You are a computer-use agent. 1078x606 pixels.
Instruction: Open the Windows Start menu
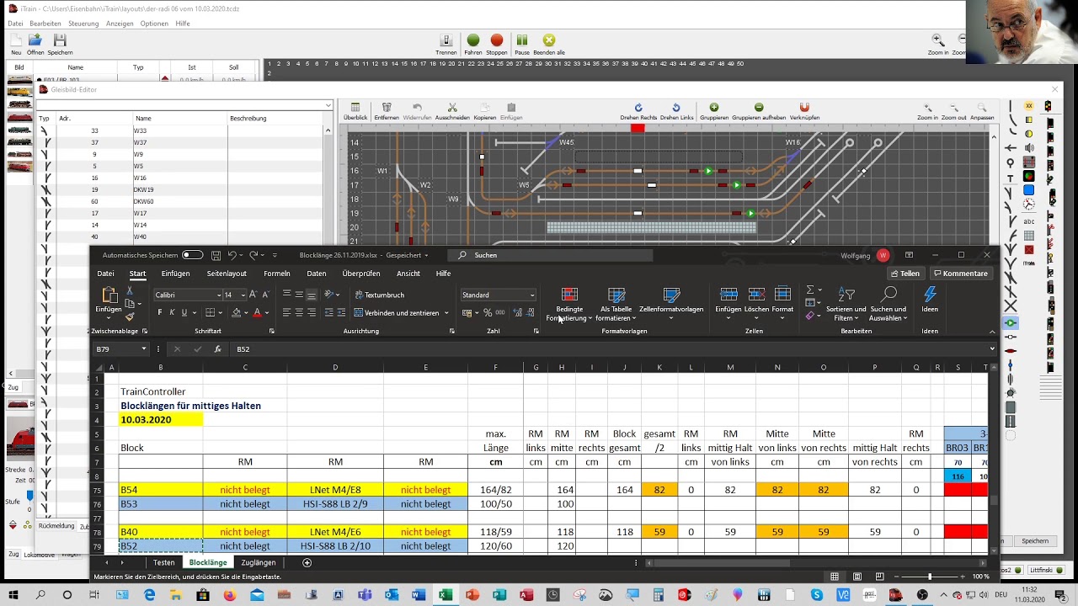(14, 595)
